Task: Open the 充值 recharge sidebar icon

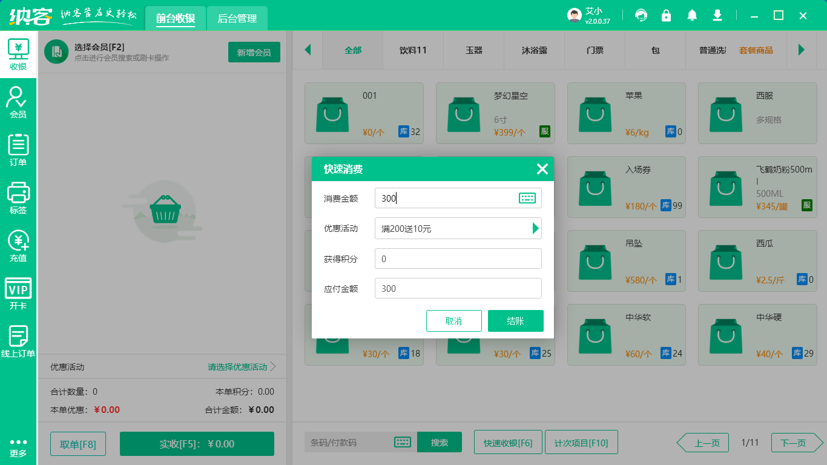Action: pos(18,245)
